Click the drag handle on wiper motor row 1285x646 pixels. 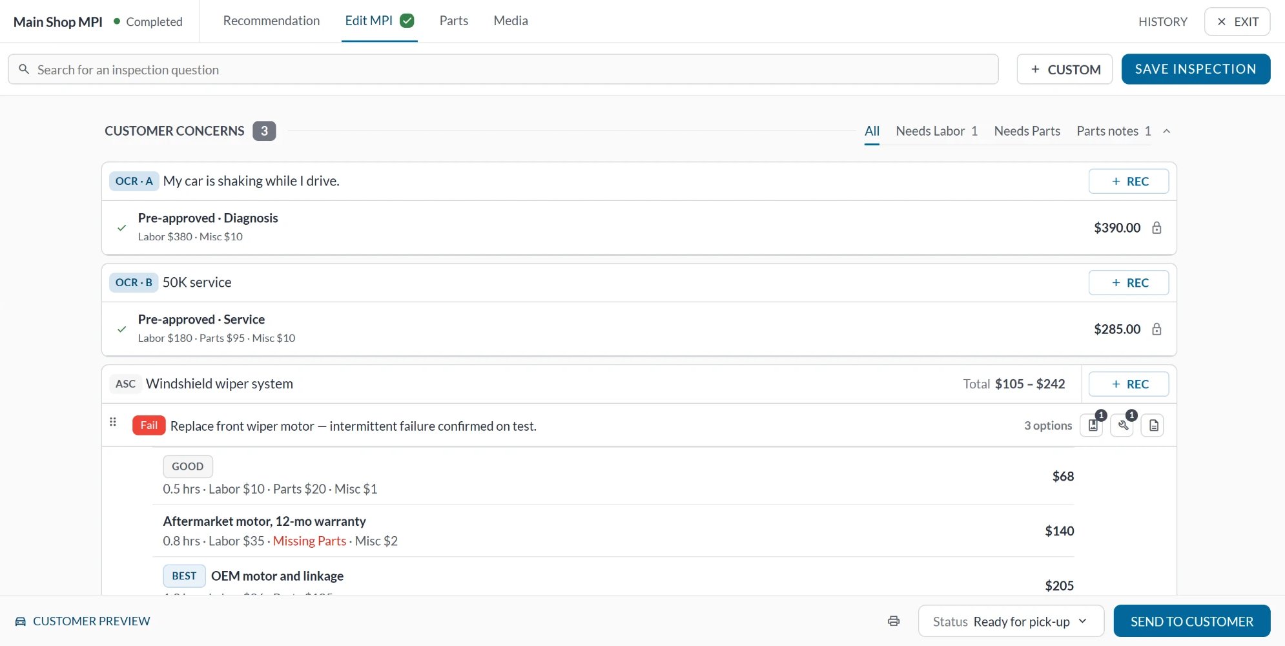click(113, 422)
